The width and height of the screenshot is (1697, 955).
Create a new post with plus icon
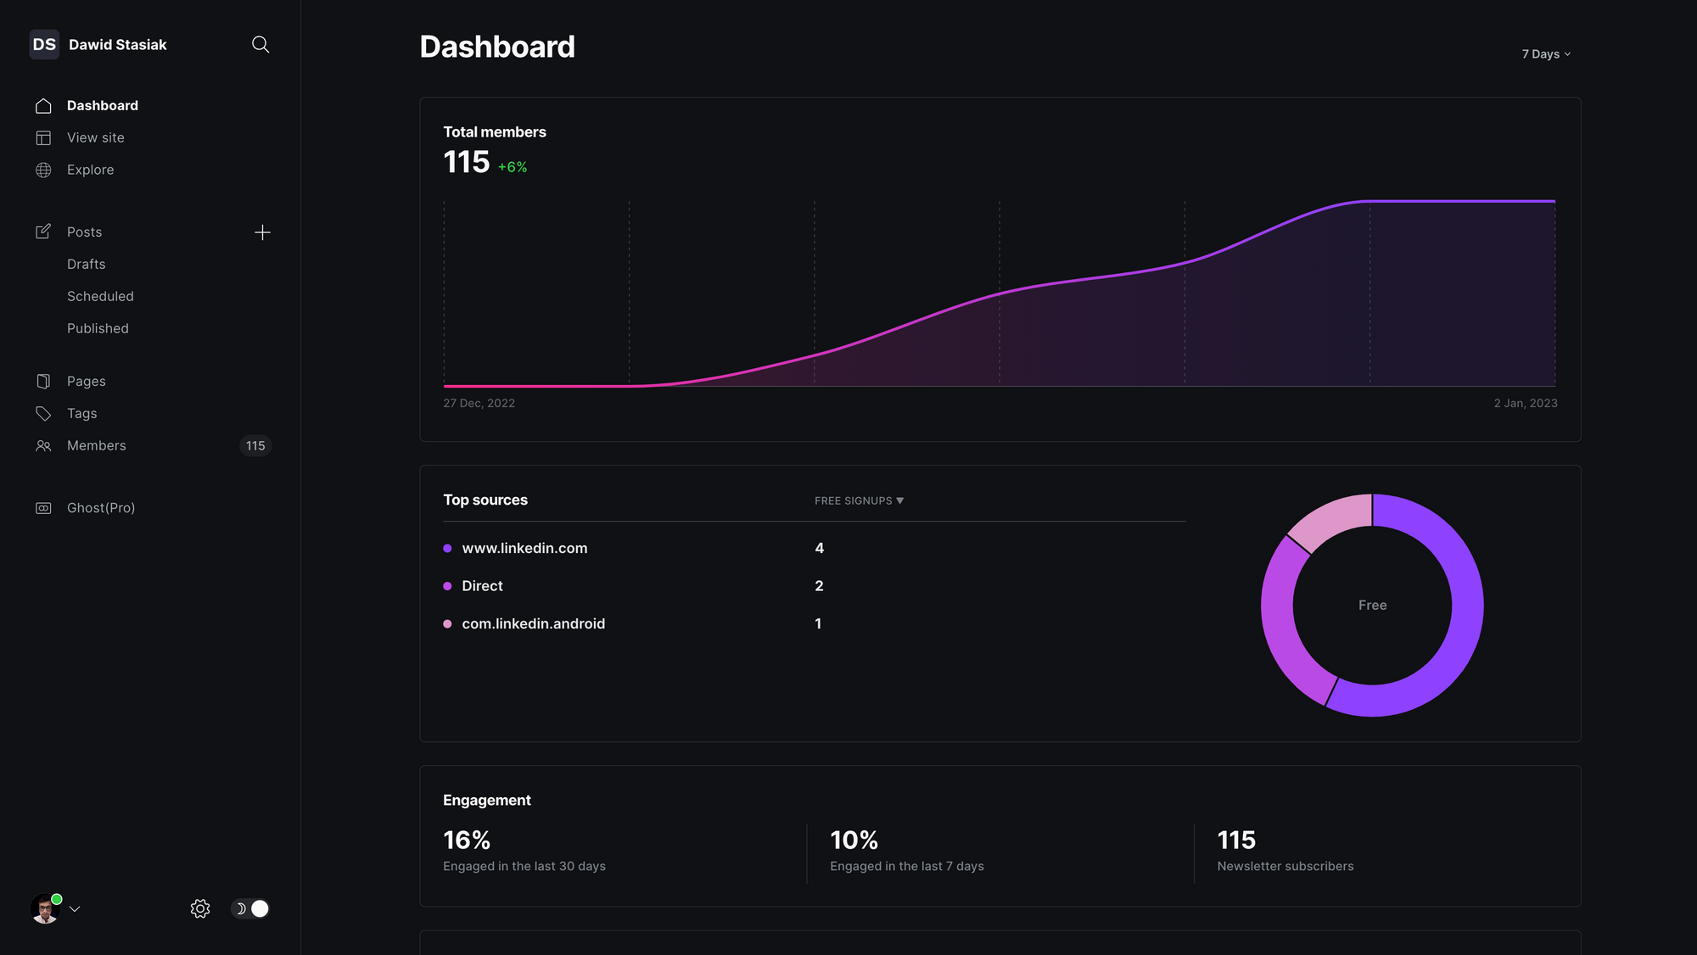coord(262,232)
